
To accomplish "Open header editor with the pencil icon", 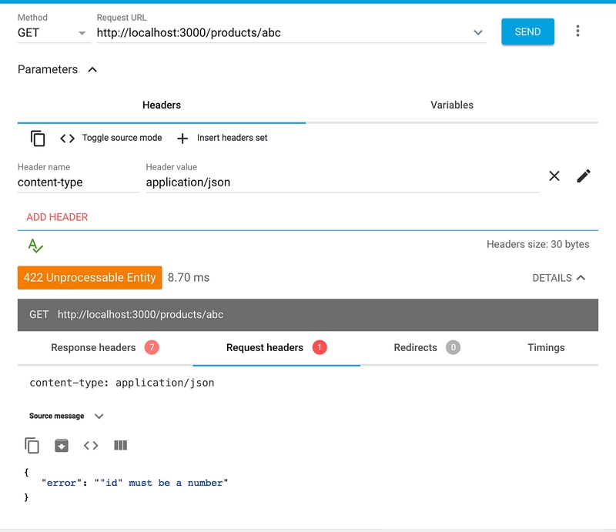I will [x=584, y=176].
